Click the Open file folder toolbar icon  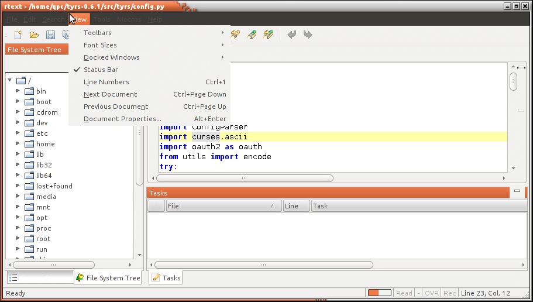pos(34,35)
